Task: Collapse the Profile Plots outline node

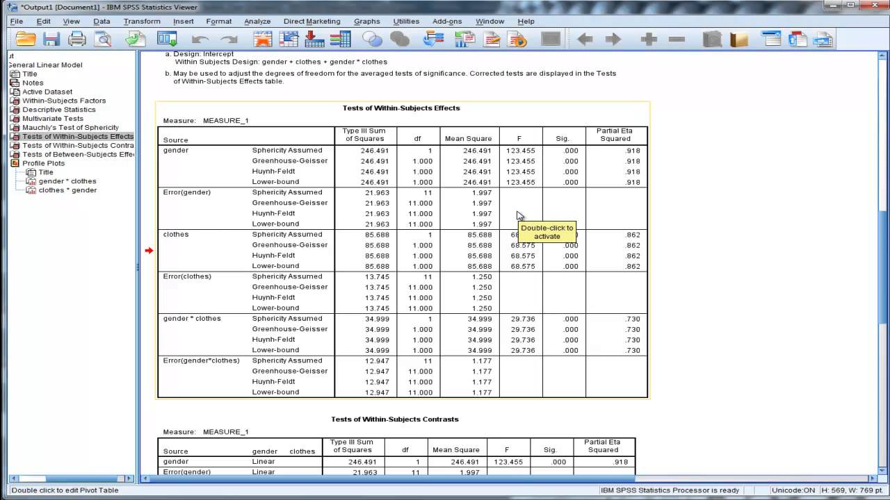Action: (x=15, y=163)
